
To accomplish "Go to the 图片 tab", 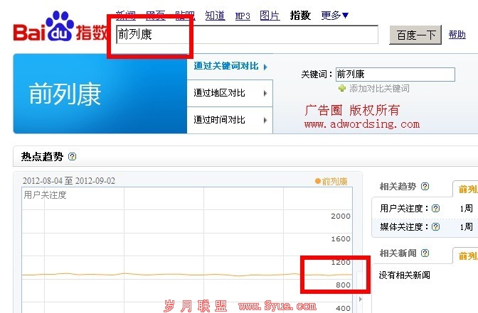I will [x=270, y=16].
